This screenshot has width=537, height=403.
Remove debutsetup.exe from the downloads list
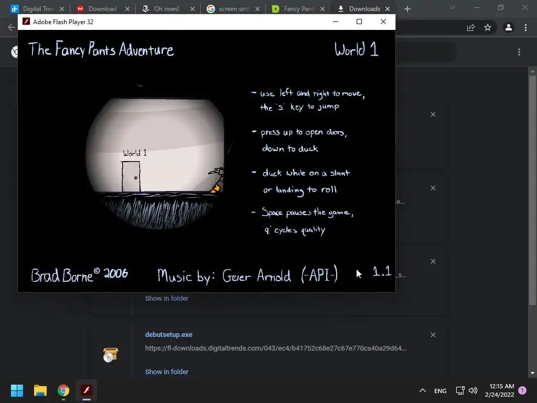point(433,335)
